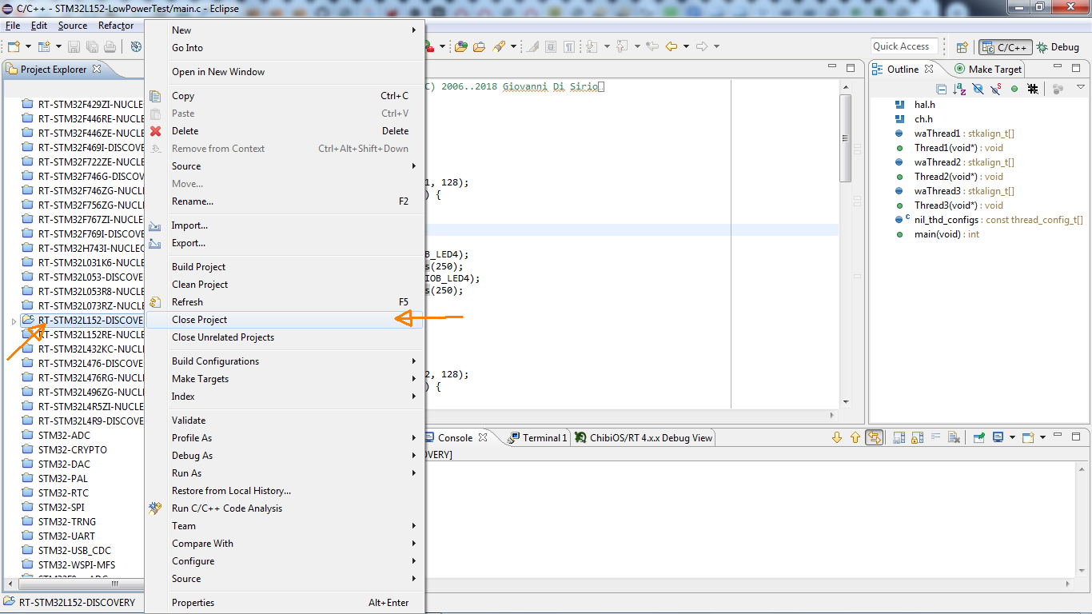The width and height of the screenshot is (1092, 614).
Task: Toggle Show Error Context button in Console toolbar
Action: click(x=874, y=437)
